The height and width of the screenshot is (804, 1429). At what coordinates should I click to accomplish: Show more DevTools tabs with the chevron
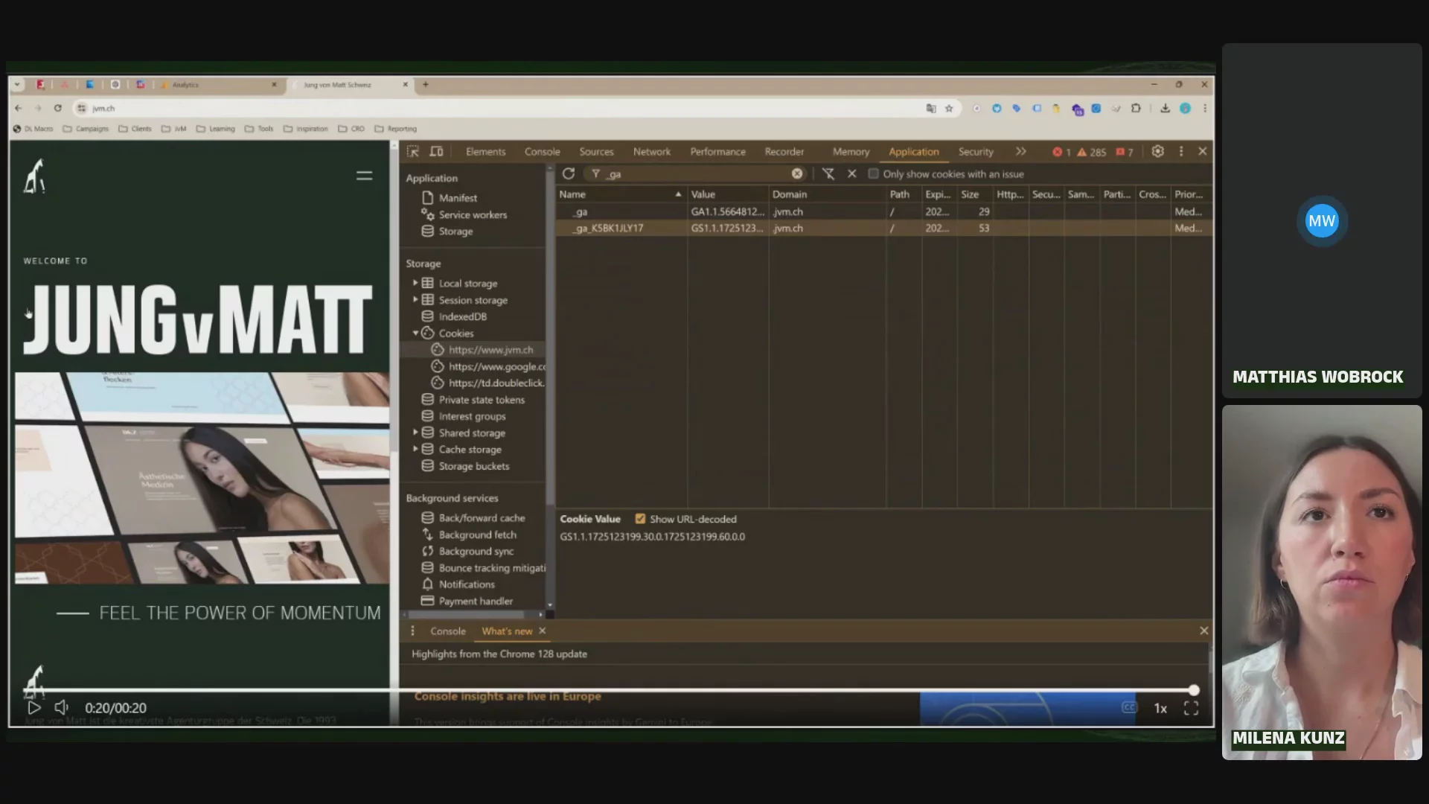tap(1020, 151)
